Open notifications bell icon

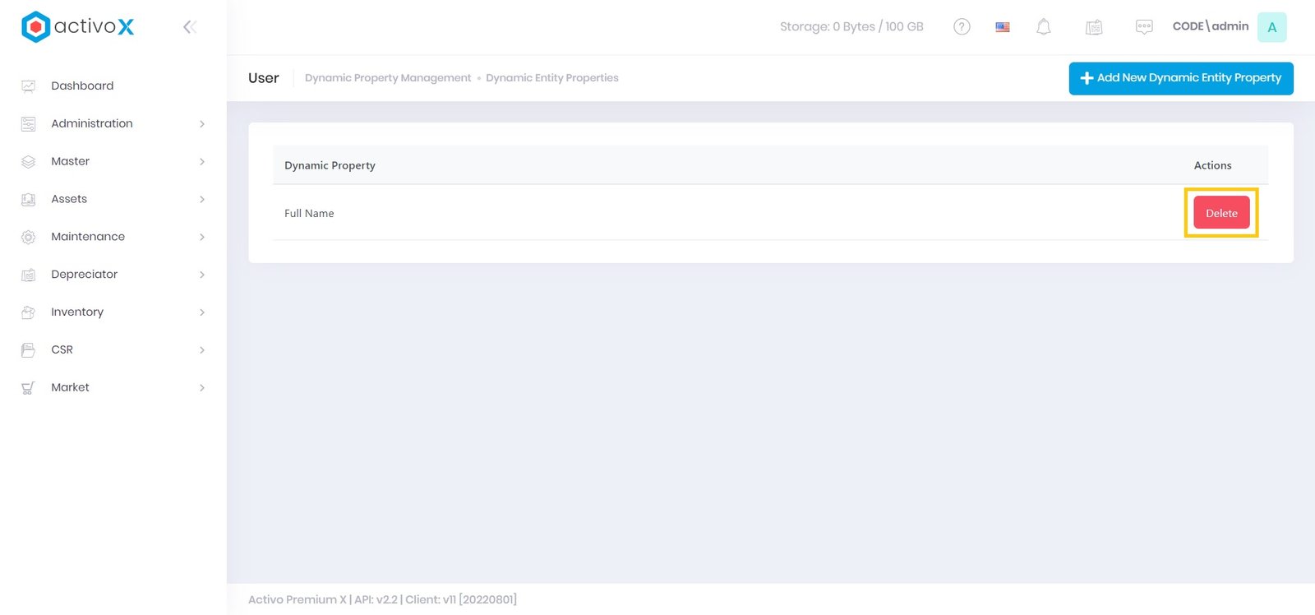pos(1043,27)
